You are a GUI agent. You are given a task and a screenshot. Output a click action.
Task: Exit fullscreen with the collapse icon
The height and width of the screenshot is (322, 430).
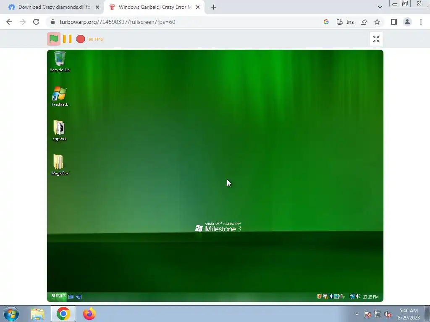[x=376, y=39]
